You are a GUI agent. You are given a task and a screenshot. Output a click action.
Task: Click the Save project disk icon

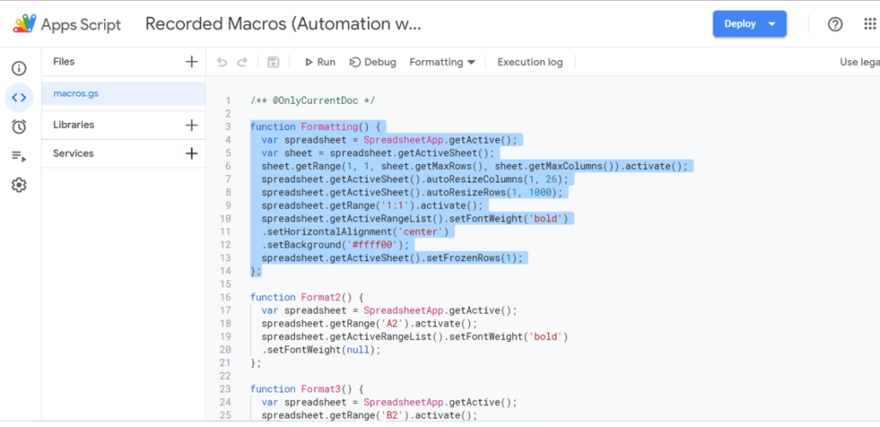[273, 62]
